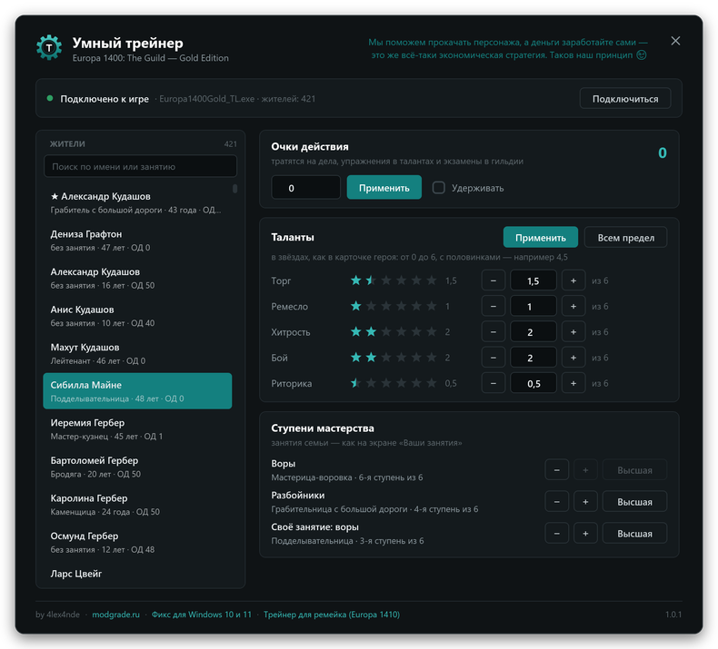
Task: Set Разбойники to Высшая
Action: [x=634, y=502]
